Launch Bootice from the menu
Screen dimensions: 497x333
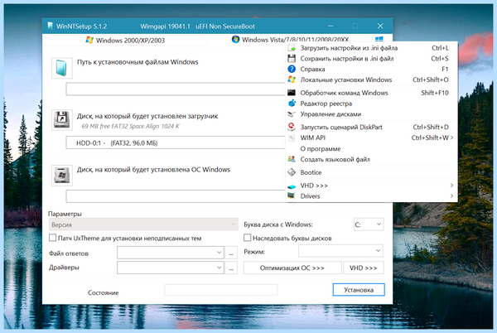371,172
